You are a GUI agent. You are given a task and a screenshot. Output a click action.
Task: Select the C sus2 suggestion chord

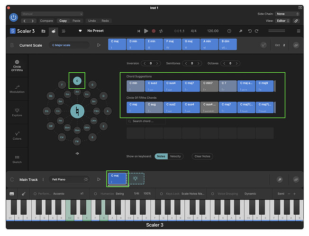[154, 86]
